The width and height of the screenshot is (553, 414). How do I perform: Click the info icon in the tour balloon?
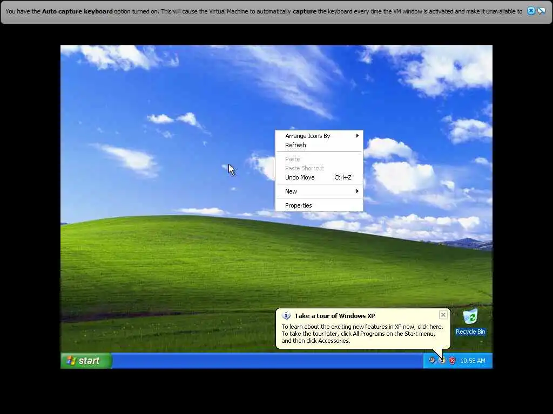click(286, 315)
